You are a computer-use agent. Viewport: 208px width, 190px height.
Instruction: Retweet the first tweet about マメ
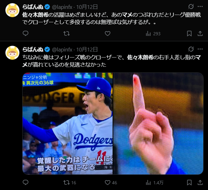66,34
